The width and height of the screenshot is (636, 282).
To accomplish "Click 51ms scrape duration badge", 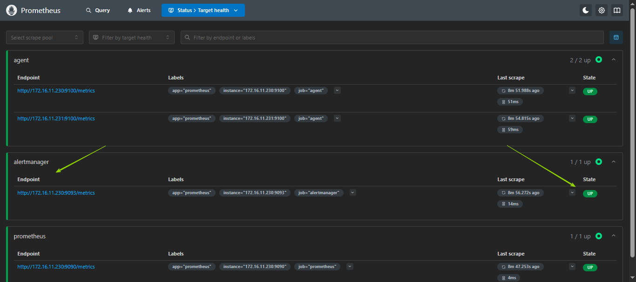I will (510, 102).
